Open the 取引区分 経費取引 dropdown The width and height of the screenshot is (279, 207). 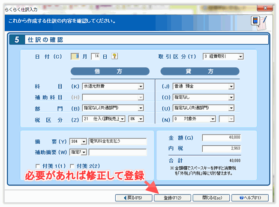tap(240, 57)
